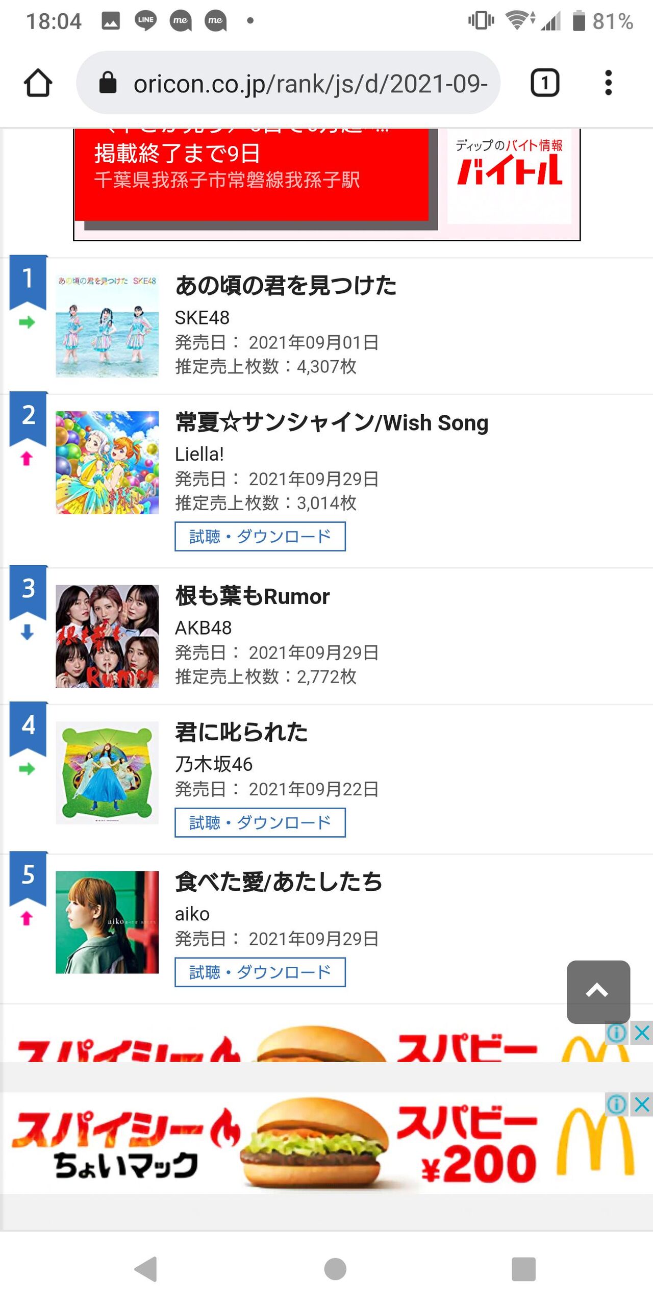The width and height of the screenshot is (653, 1306).
Task: Tap the ad info icon on lower banner
Action: click(x=617, y=1105)
